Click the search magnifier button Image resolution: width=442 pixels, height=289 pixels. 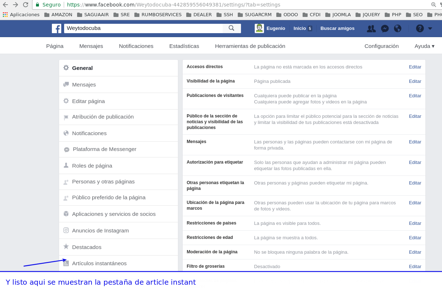pos(232,28)
